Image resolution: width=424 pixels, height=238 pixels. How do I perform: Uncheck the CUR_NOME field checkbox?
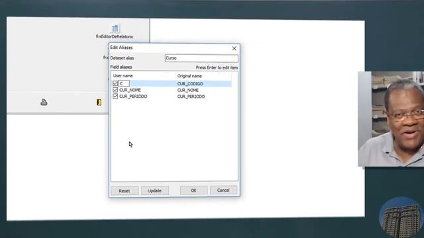(x=115, y=90)
